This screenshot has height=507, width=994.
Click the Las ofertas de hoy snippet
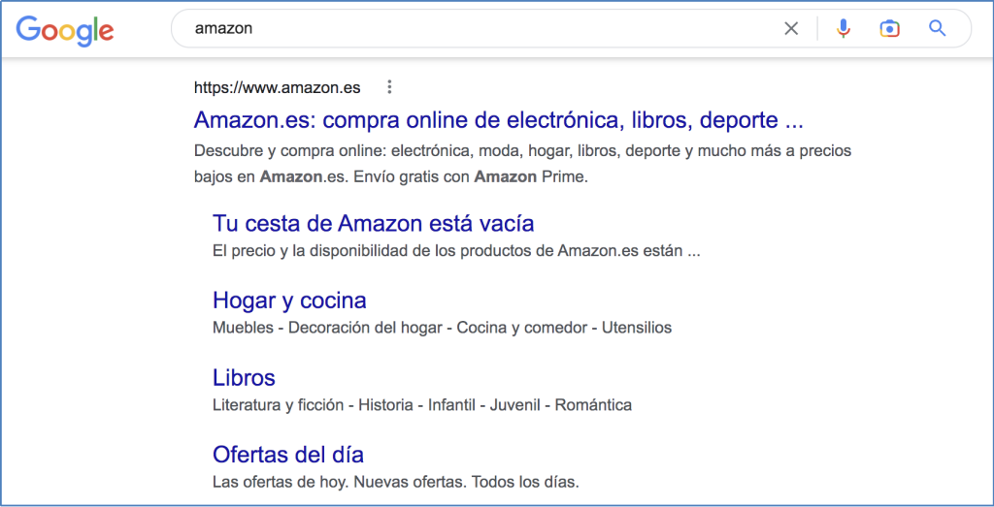pos(396,483)
